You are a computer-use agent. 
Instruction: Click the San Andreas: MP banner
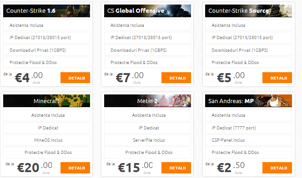[x=248, y=101]
